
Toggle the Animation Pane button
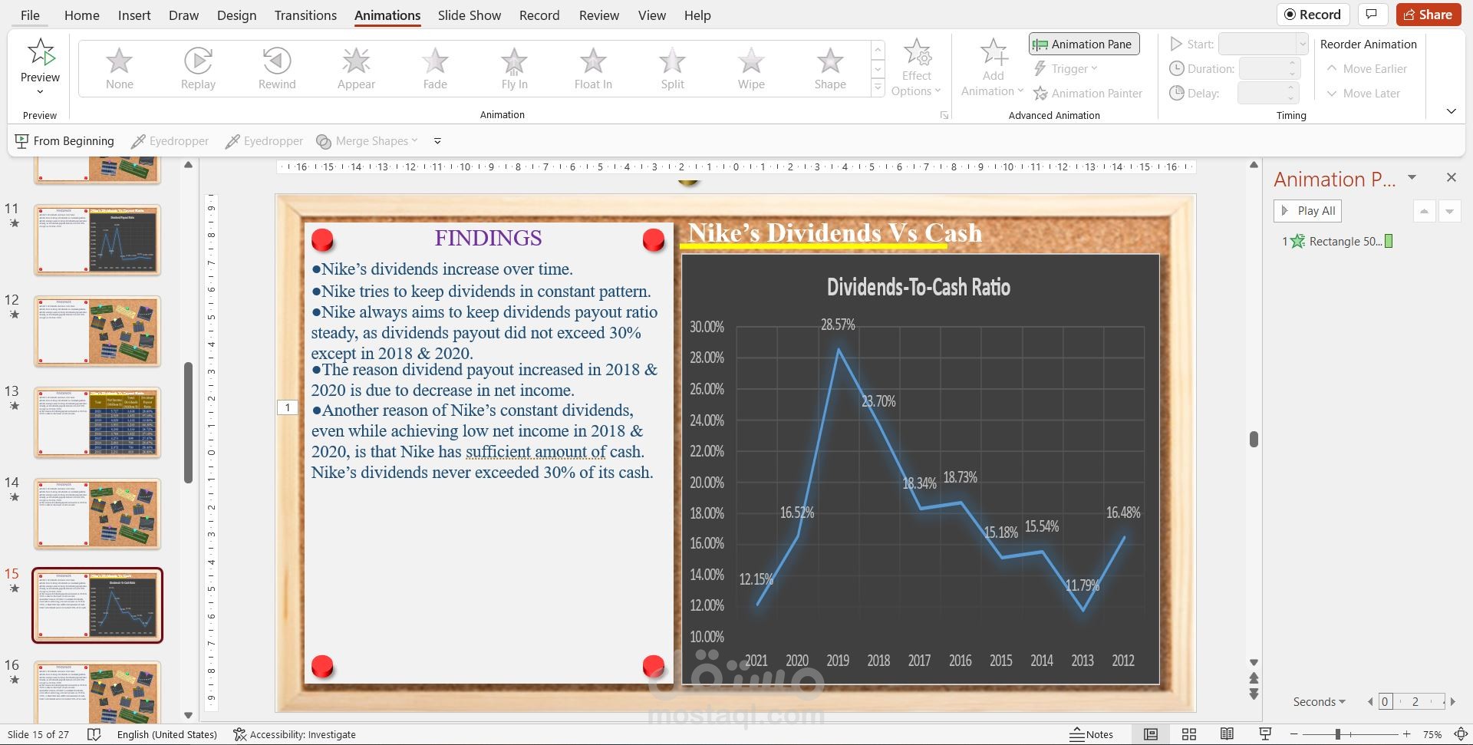pyautogui.click(x=1084, y=45)
